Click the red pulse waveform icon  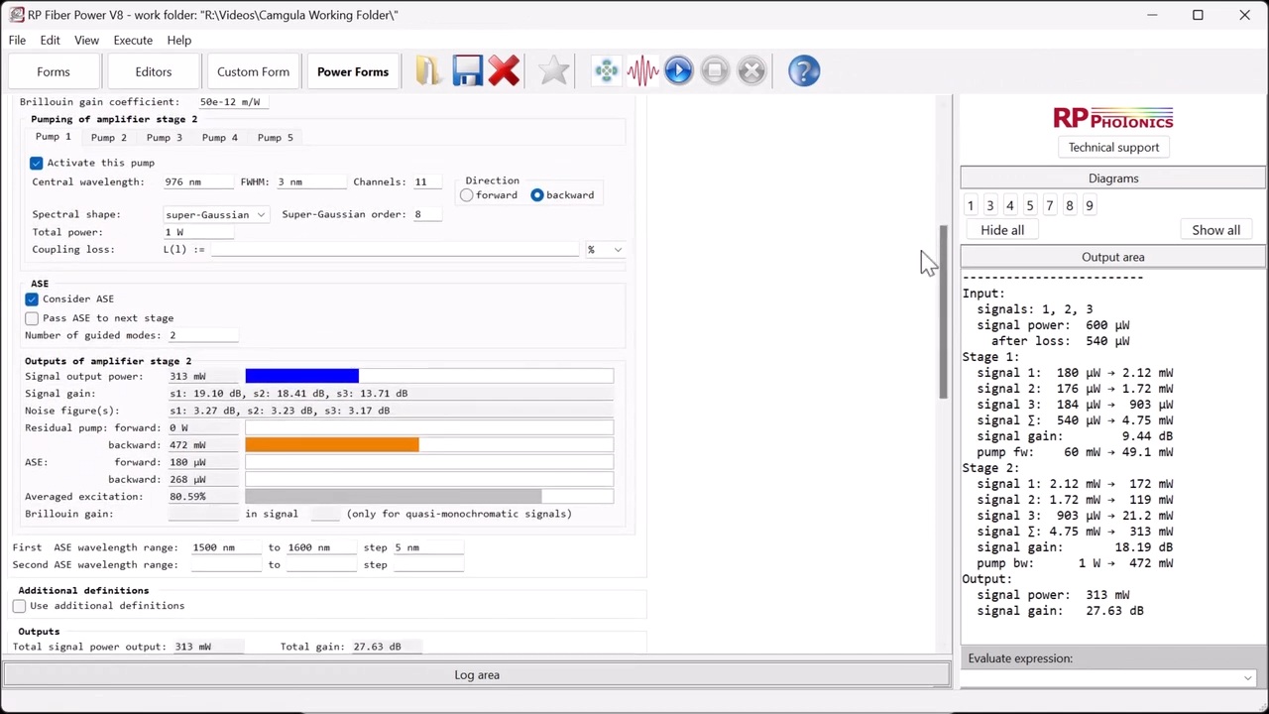point(642,71)
